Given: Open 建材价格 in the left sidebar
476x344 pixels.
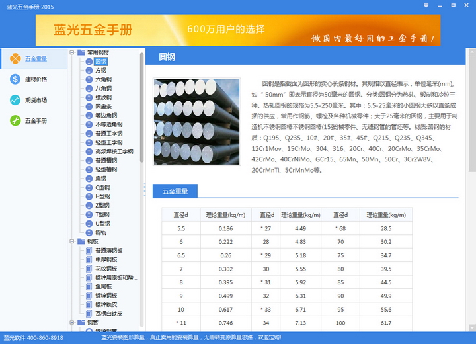Looking at the screenshot, I should pos(36,79).
